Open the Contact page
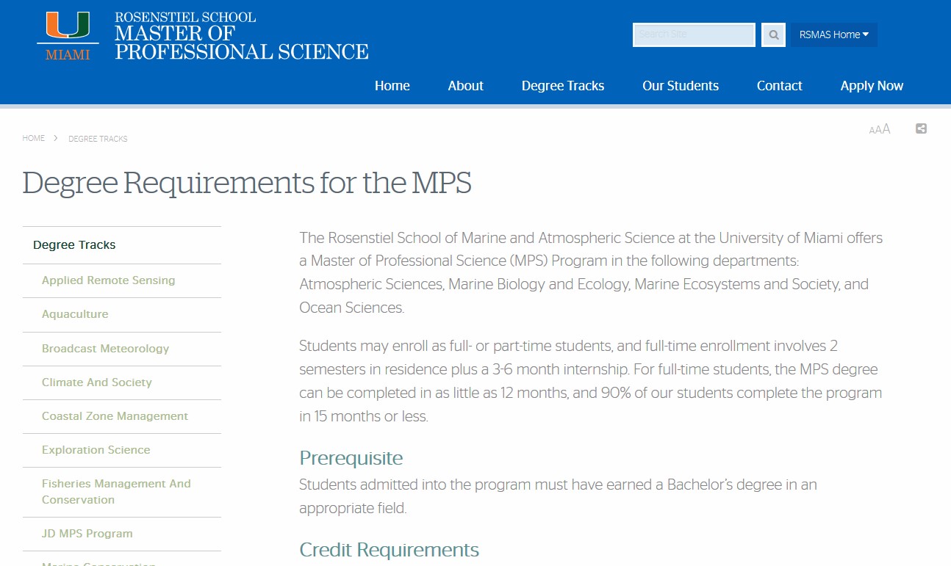 pos(780,86)
